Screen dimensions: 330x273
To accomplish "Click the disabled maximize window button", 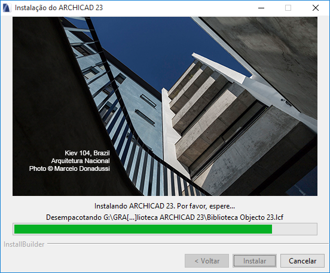I will point(288,8).
